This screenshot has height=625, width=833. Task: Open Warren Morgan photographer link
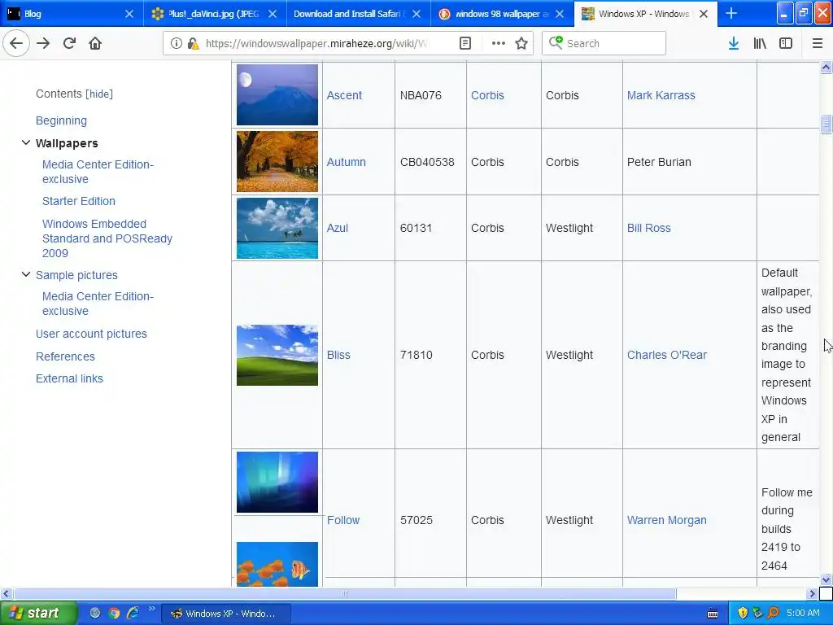pyautogui.click(x=667, y=520)
